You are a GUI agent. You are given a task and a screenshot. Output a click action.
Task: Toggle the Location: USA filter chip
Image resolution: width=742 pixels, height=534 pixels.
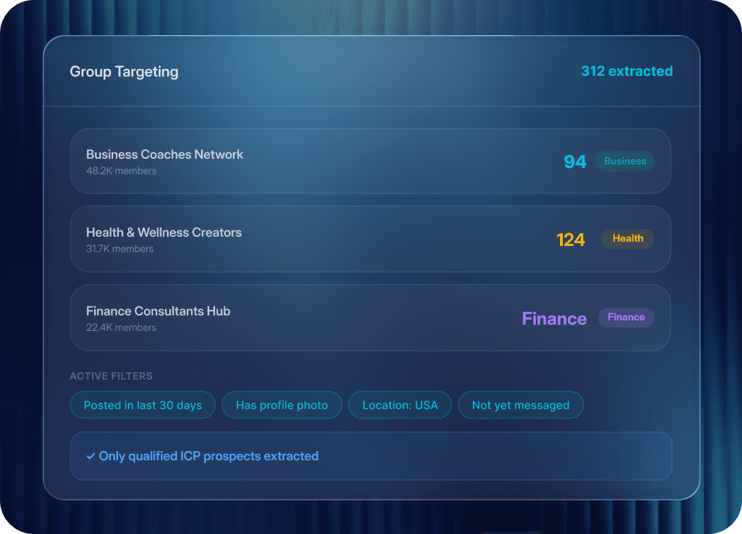(400, 405)
